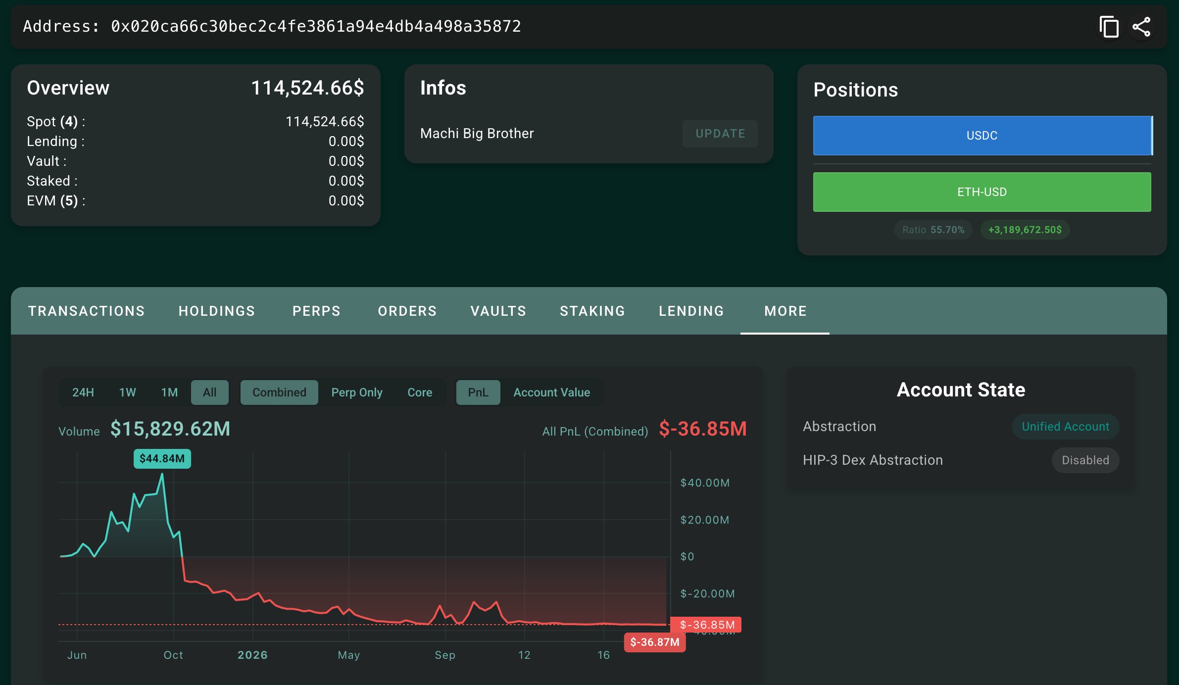This screenshot has height=685, width=1179.
Task: Show the PnL chart
Action: click(x=478, y=392)
